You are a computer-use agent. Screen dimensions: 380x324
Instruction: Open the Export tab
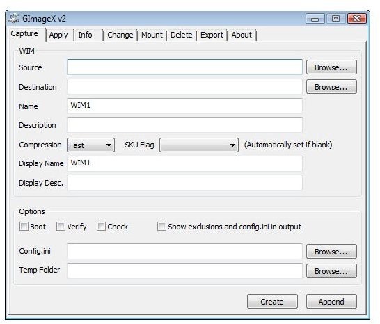(x=212, y=35)
